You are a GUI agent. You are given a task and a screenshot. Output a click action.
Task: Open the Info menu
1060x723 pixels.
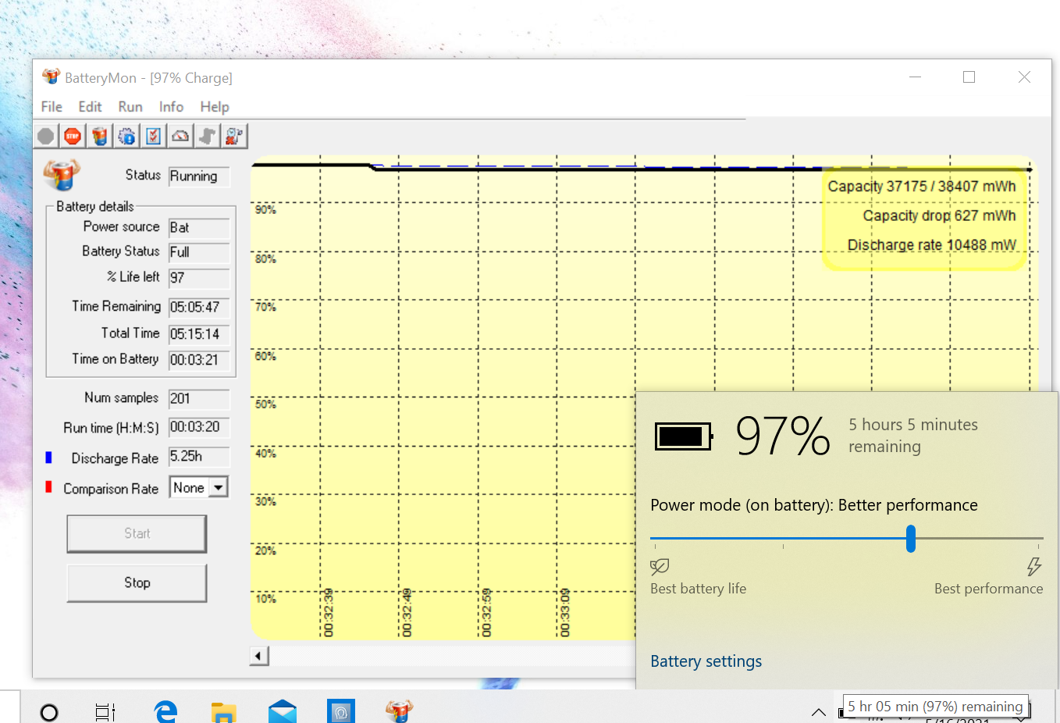[171, 107]
